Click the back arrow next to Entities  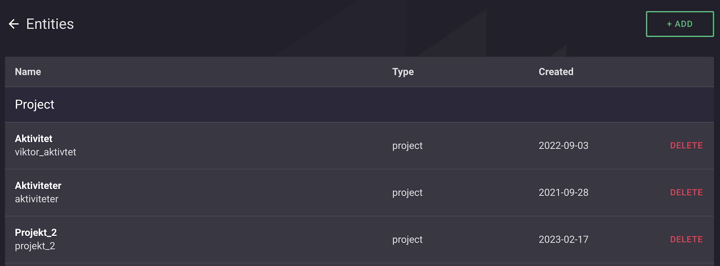[14, 24]
